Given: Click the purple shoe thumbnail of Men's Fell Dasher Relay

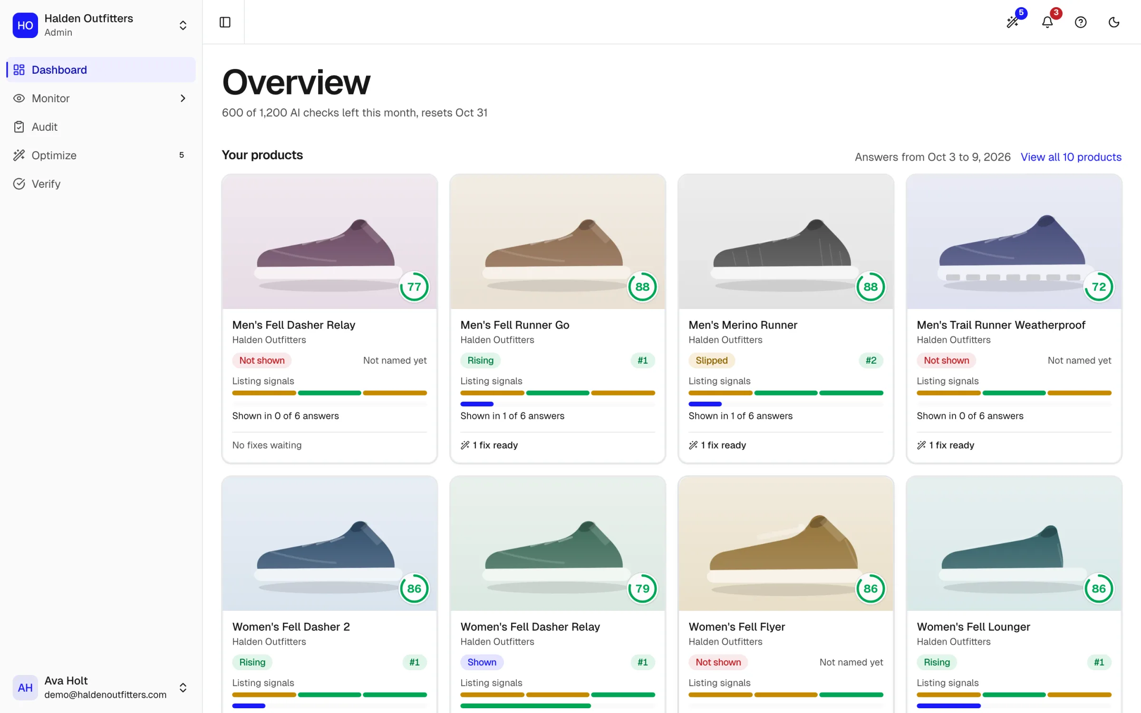Looking at the screenshot, I should [329, 242].
